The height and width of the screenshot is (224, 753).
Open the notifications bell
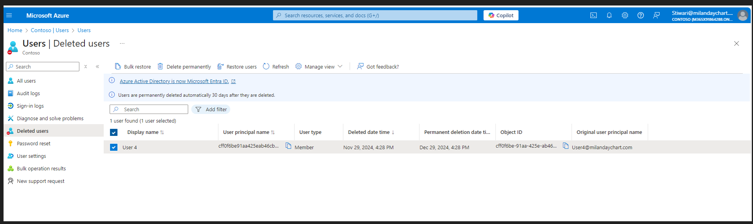pyautogui.click(x=609, y=15)
